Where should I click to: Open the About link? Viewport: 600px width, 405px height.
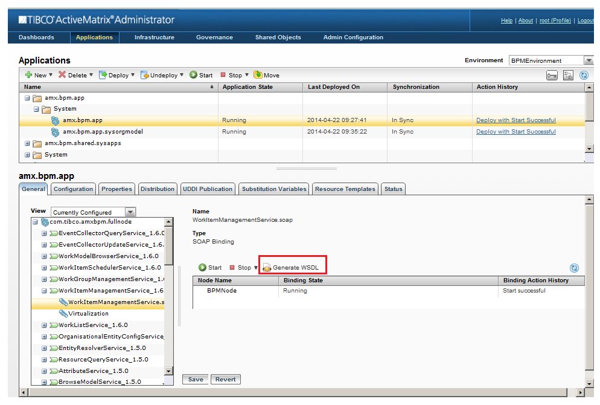pos(525,21)
